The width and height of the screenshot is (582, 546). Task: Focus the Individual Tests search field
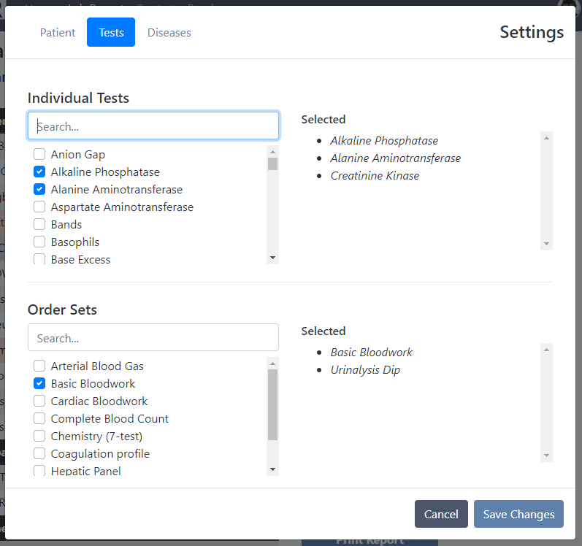point(153,126)
